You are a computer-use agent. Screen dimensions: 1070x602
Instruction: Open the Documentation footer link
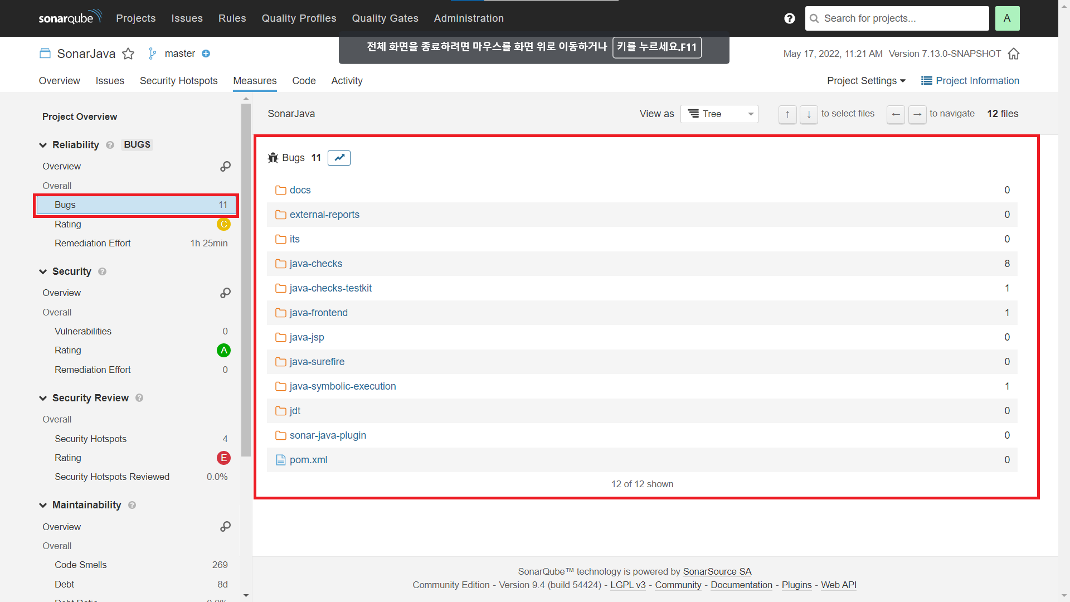coord(741,585)
